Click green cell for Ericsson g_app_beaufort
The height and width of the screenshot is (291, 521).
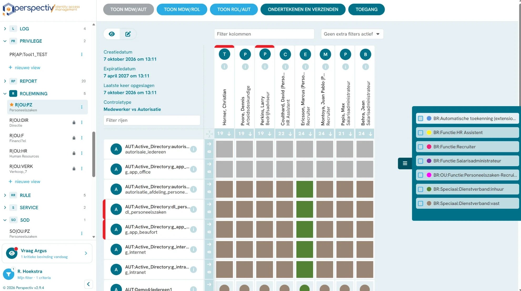pyautogui.click(x=305, y=229)
